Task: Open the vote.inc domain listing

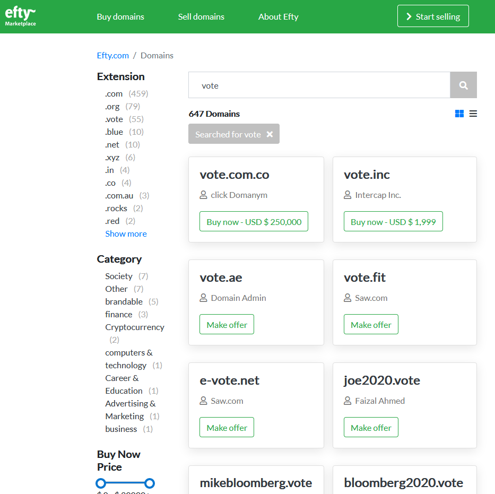Action: pos(367,175)
